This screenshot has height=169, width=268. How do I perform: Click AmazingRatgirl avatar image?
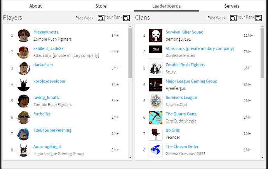24,150
